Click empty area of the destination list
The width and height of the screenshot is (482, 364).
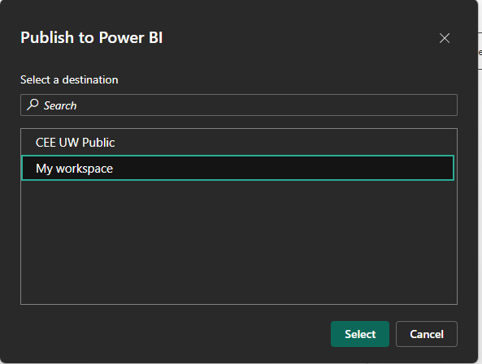[239, 242]
